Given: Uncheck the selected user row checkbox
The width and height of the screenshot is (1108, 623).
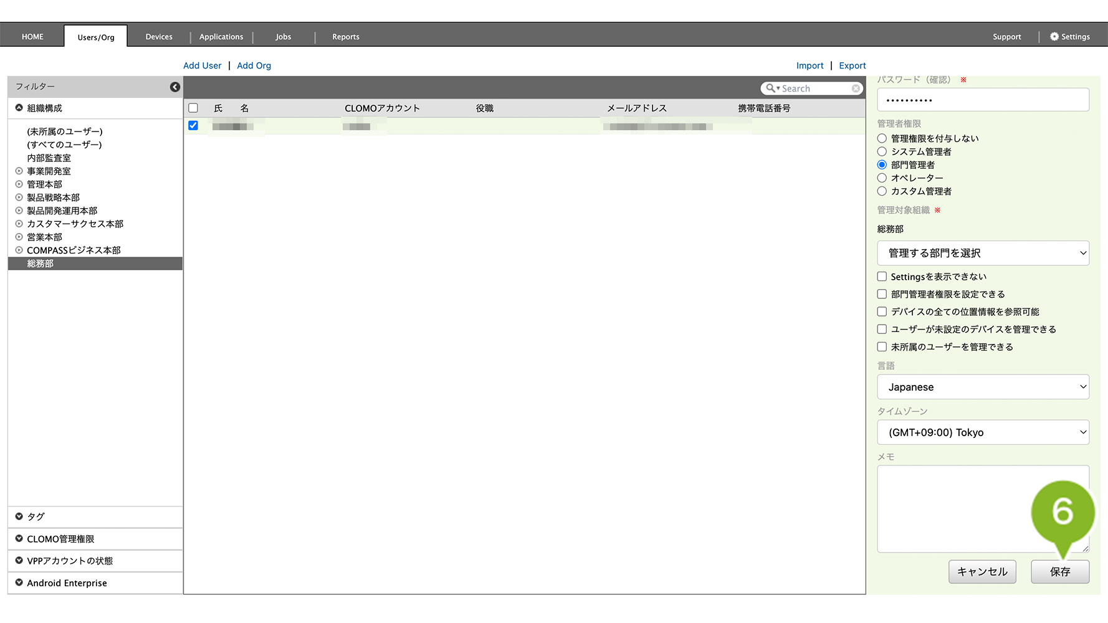Looking at the screenshot, I should pyautogui.click(x=193, y=126).
